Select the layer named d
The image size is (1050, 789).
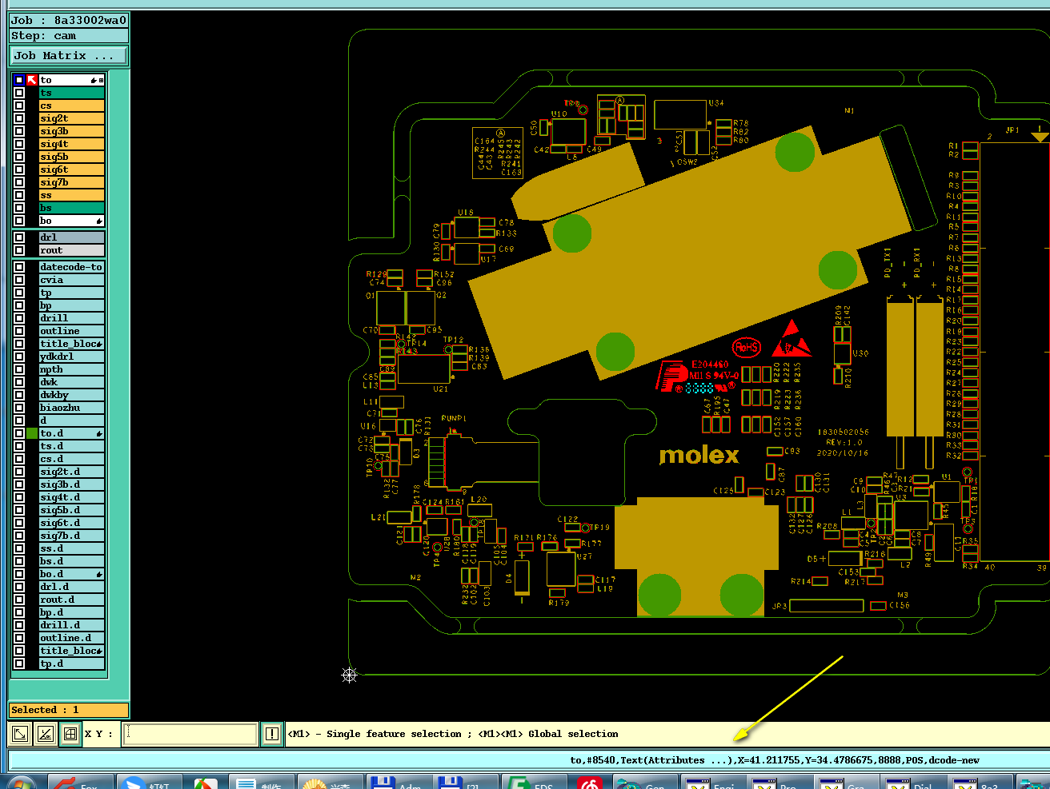pyautogui.click(x=72, y=420)
